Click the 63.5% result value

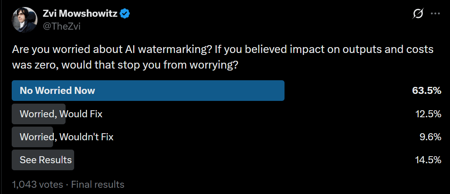tap(427, 91)
